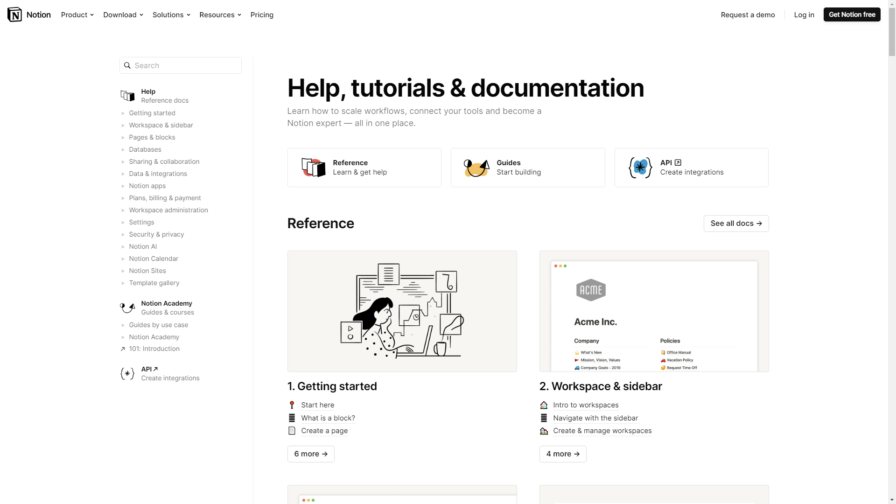Image resolution: width=896 pixels, height=504 pixels.
Task: Expand the Pages & blocks section
Action: click(x=123, y=137)
